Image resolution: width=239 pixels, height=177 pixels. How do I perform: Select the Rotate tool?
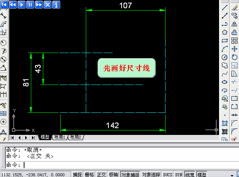click(234, 57)
